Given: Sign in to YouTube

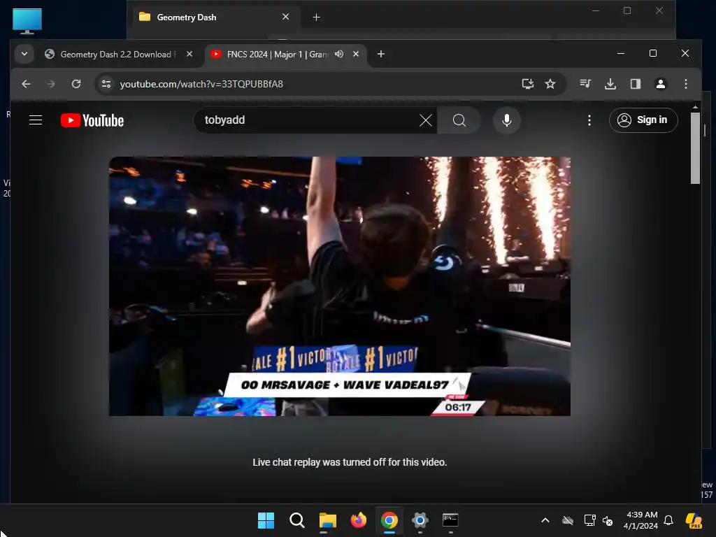Looking at the screenshot, I should (643, 120).
